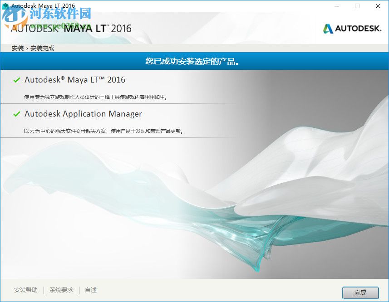Click the checkmark next to Autodesk Application Manager
Image resolution: width=389 pixels, height=302 pixels.
click(x=17, y=114)
